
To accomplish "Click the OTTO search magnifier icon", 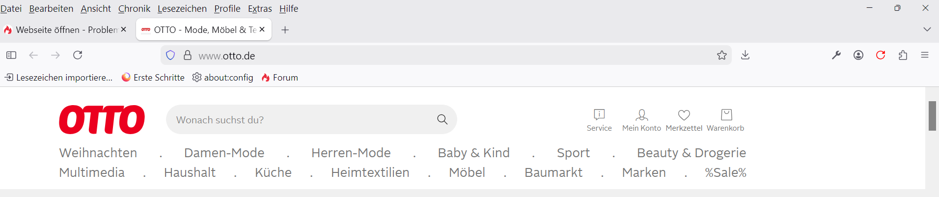I will [442, 119].
